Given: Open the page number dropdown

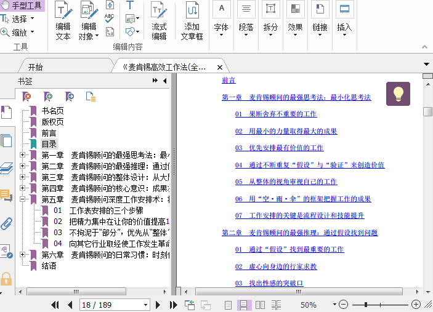Looking at the screenshot, I should (x=145, y=305).
